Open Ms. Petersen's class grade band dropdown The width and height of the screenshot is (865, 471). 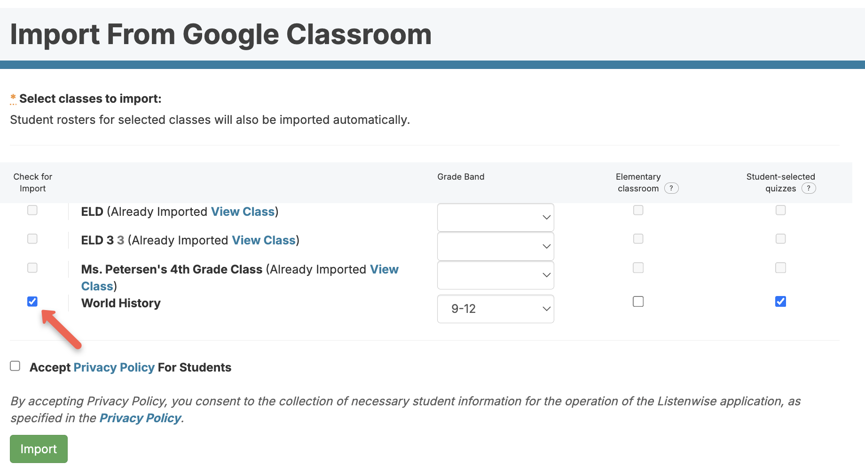point(495,275)
